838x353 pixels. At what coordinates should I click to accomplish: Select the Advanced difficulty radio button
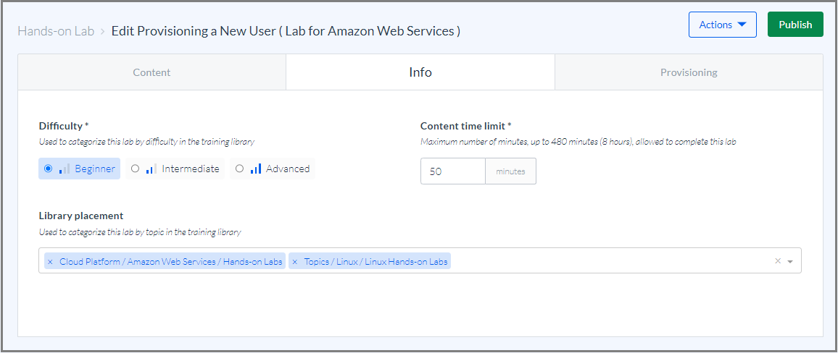239,169
